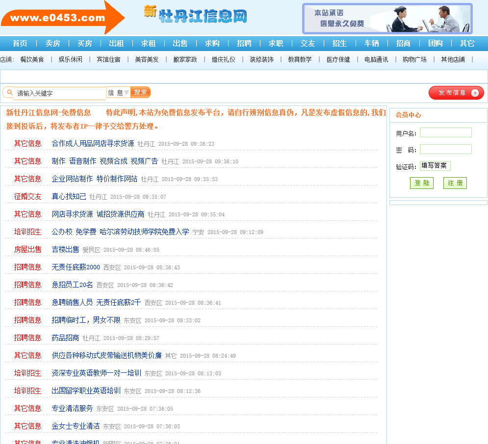This screenshot has width=488, height=444.
Task: Select 求租 in the navigation bar
Action: point(148,43)
